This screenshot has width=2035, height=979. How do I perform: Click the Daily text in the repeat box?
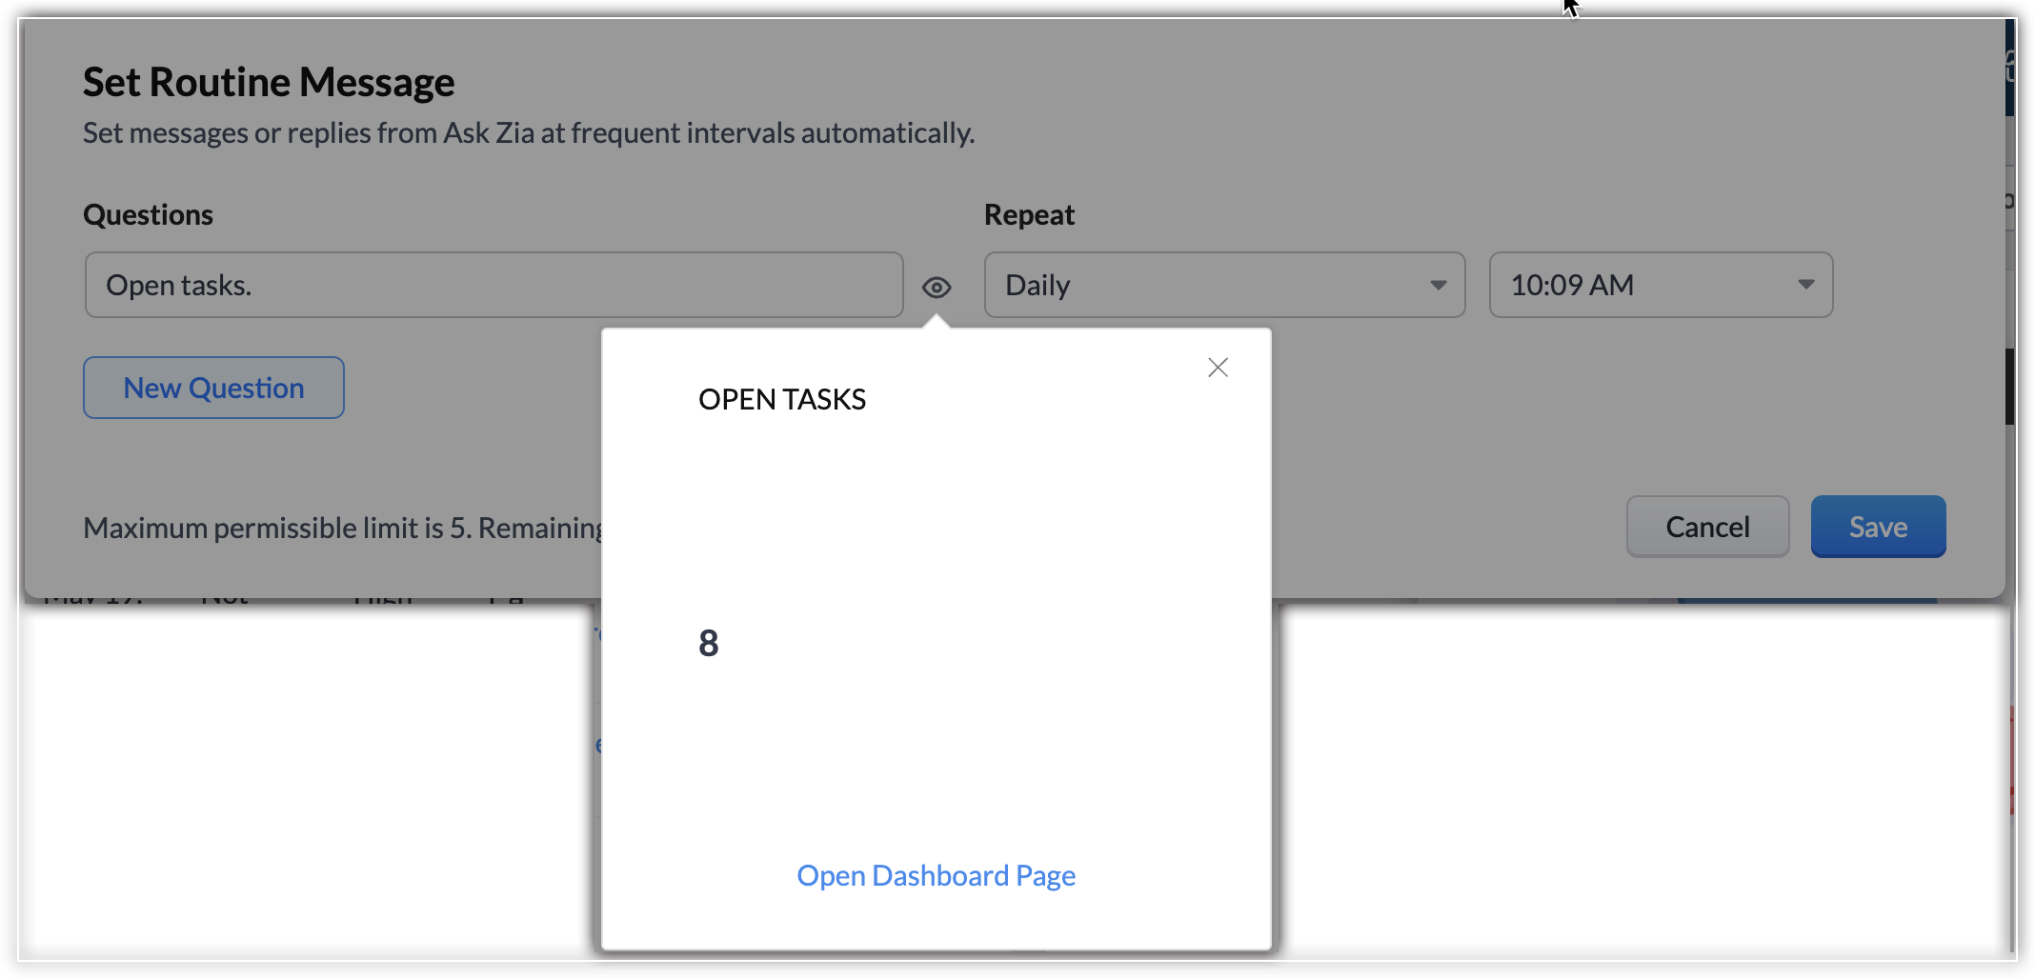point(1038,285)
